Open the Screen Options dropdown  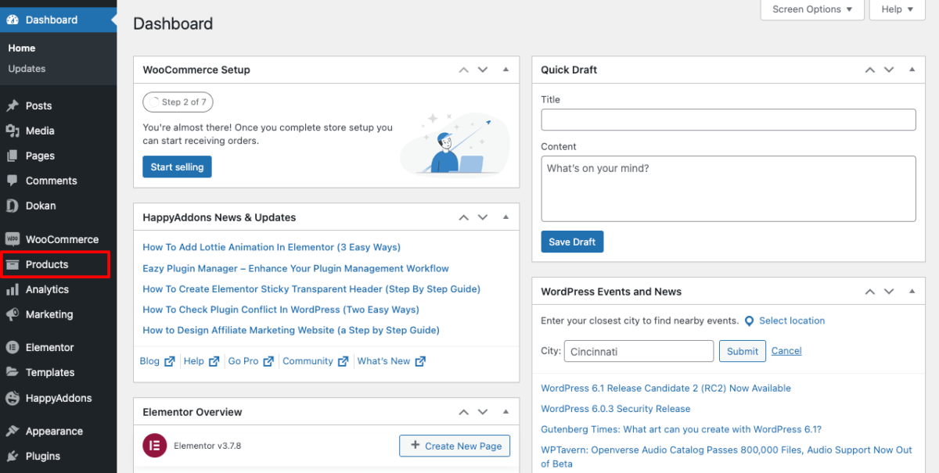[811, 10]
